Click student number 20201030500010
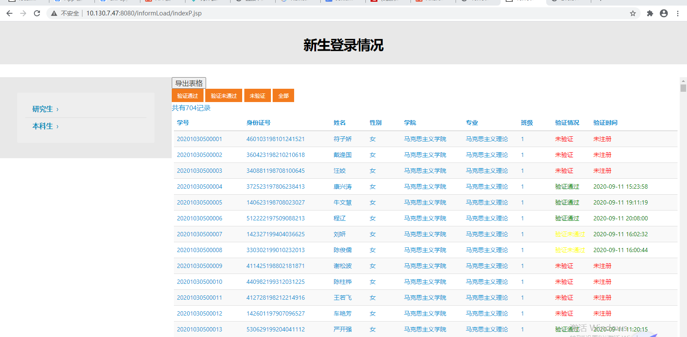 pyautogui.click(x=200, y=282)
